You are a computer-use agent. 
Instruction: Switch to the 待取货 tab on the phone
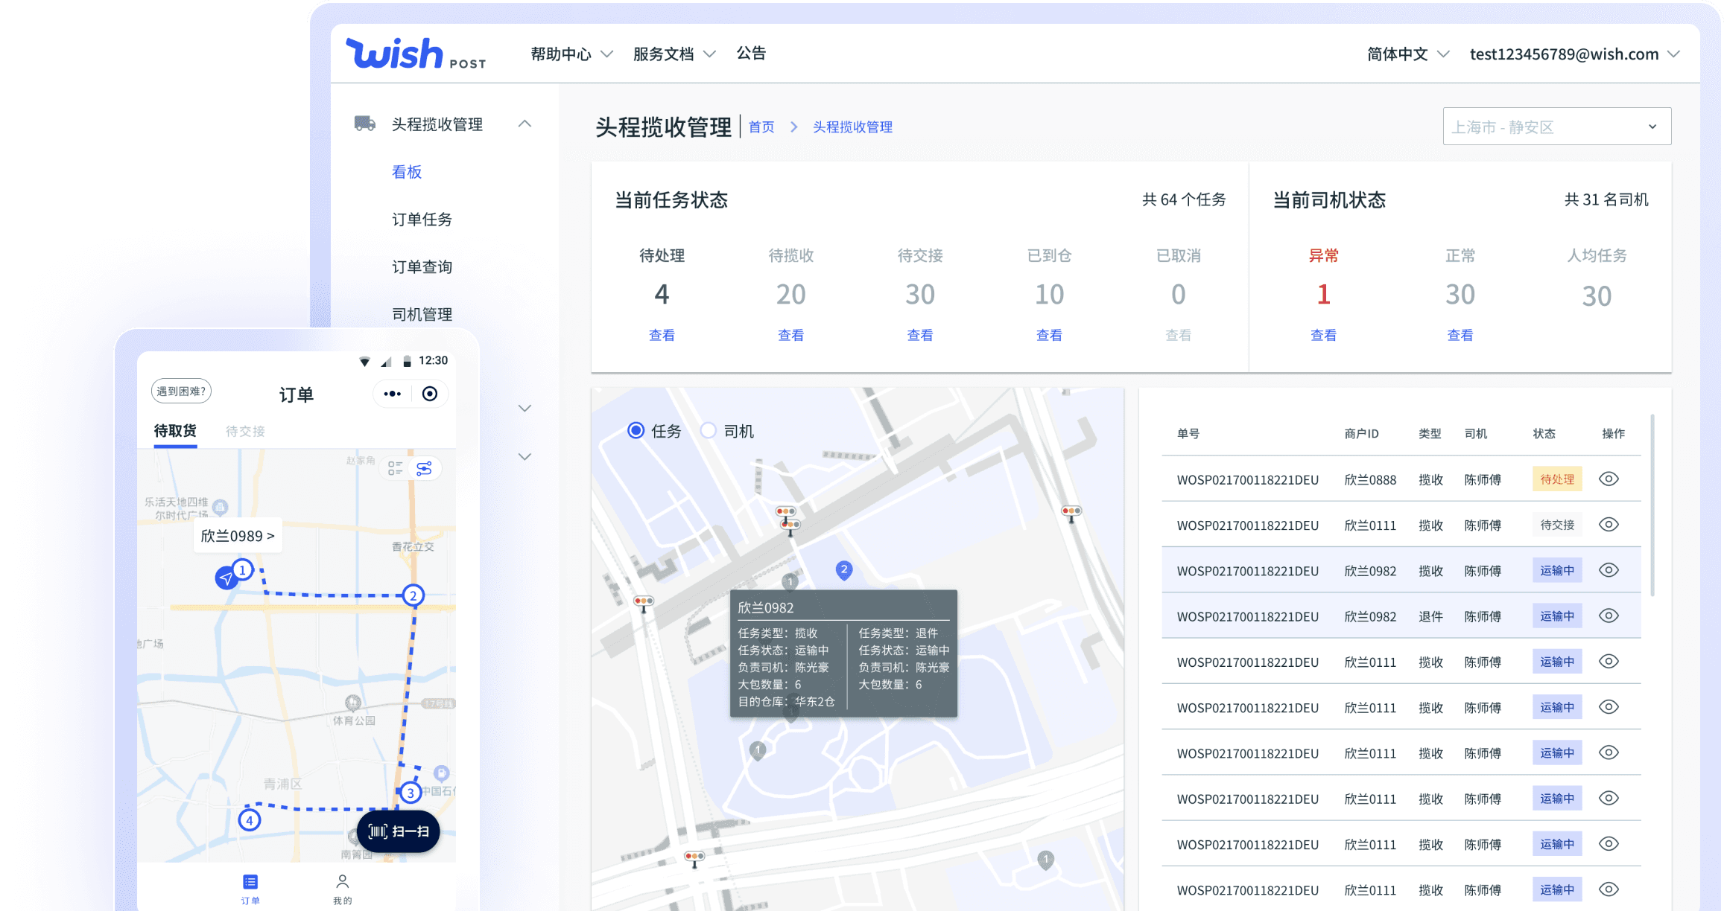175,431
